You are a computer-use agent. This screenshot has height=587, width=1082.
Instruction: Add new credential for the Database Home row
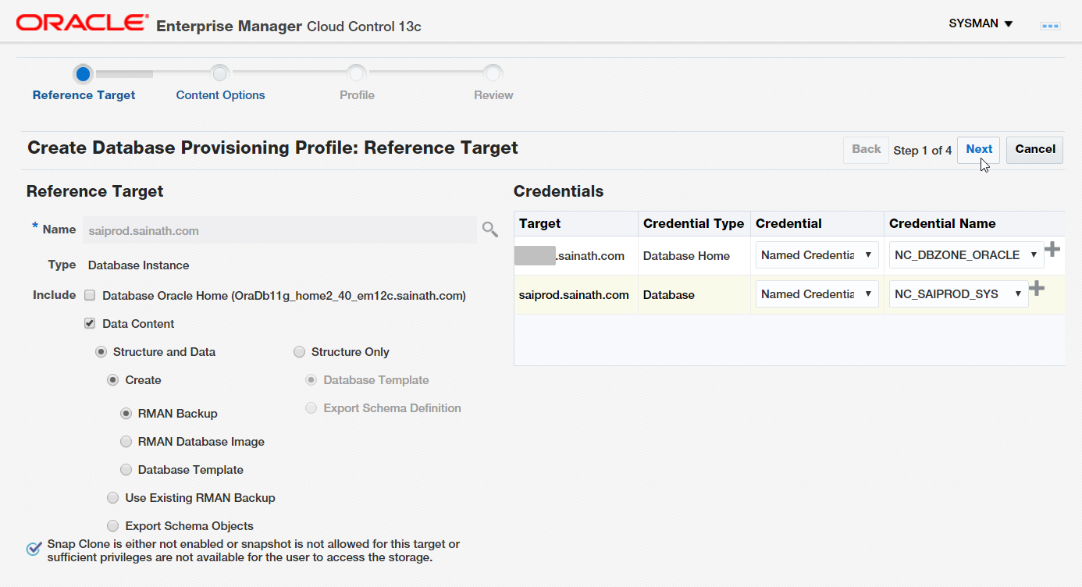[1052, 248]
